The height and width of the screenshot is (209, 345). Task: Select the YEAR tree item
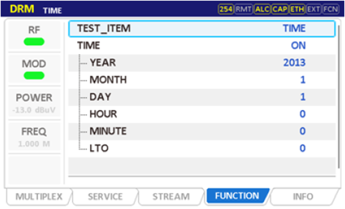point(103,63)
